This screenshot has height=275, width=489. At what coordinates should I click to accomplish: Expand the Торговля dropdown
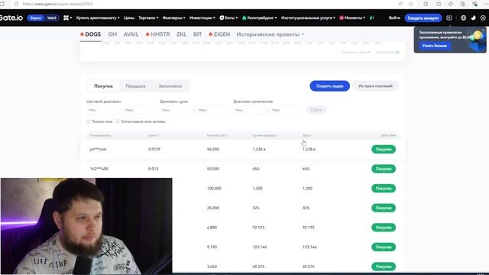148,18
